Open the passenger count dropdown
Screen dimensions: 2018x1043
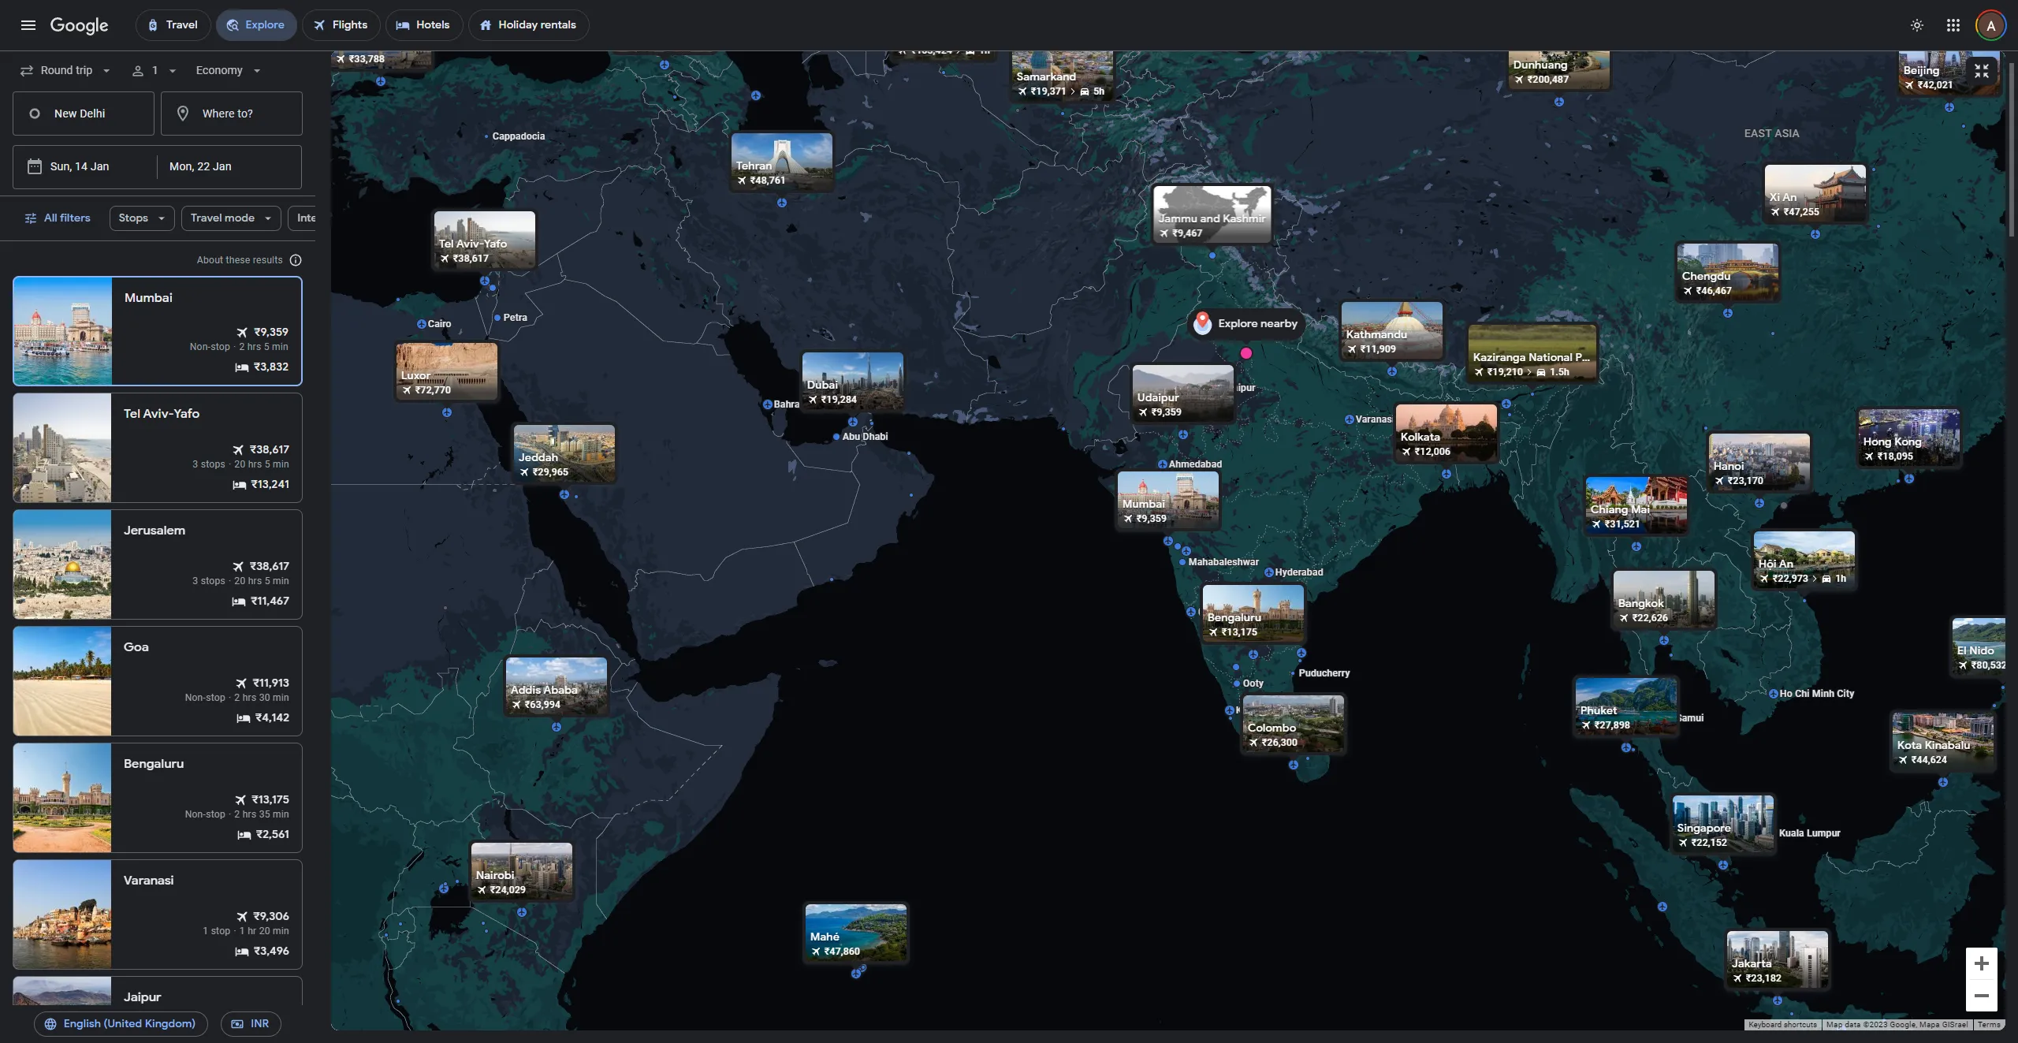click(154, 70)
